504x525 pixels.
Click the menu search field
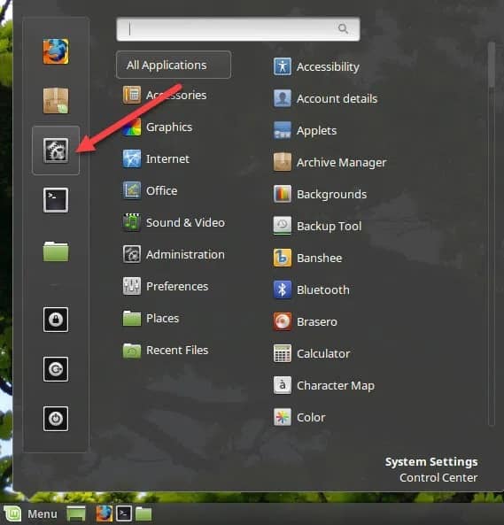point(238,29)
